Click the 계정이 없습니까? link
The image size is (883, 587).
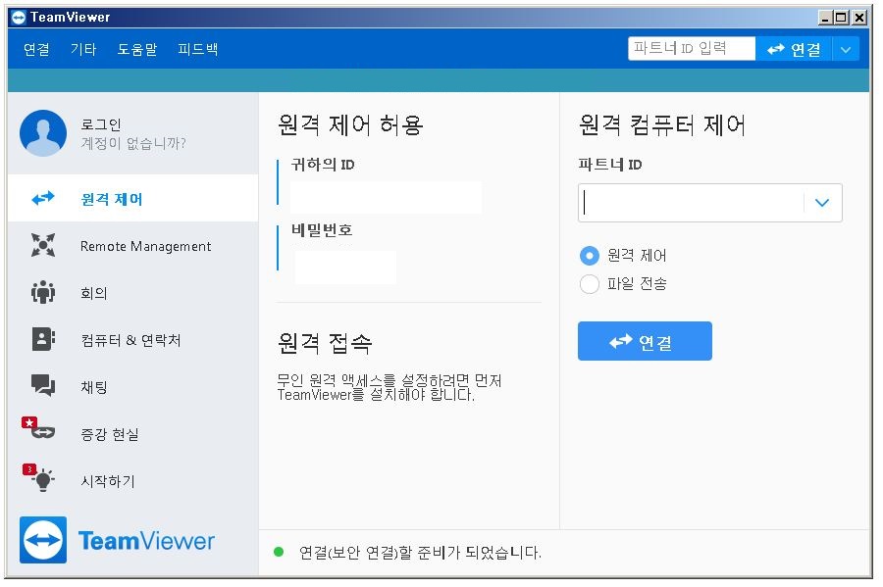(133, 143)
